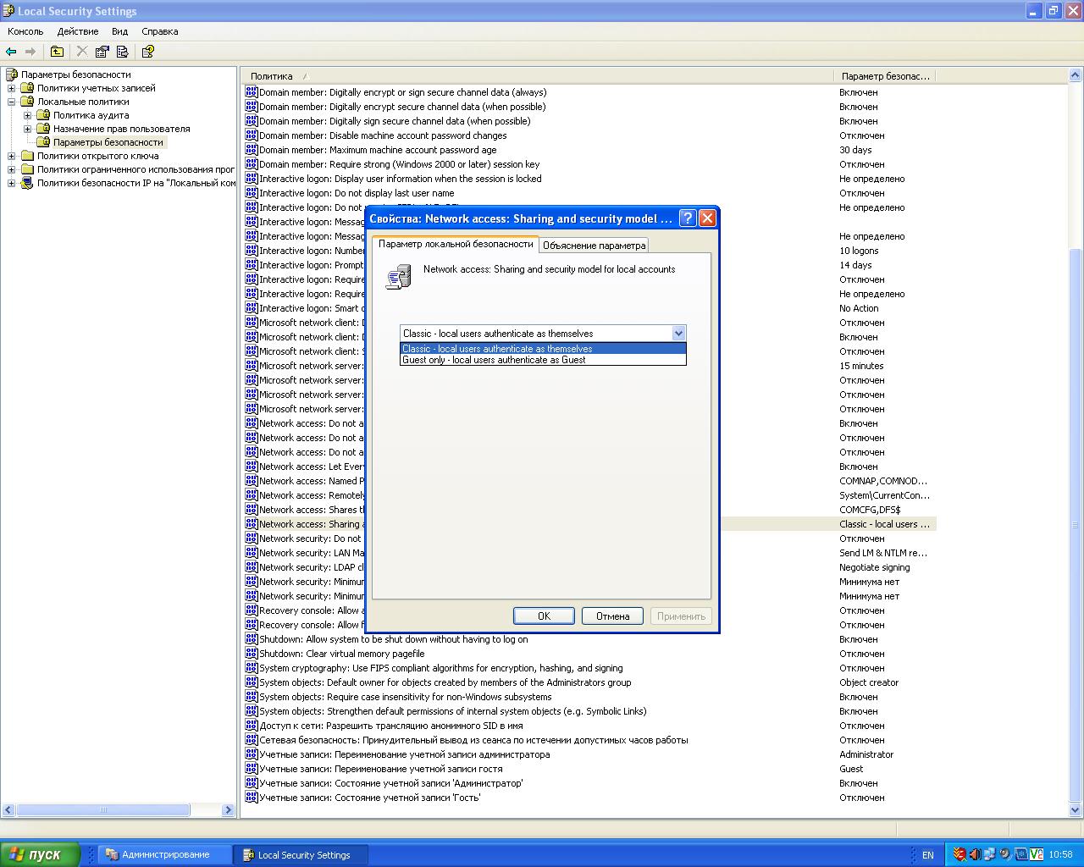Click the Отмена button
This screenshot has height=867, width=1084.
point(612,616)
